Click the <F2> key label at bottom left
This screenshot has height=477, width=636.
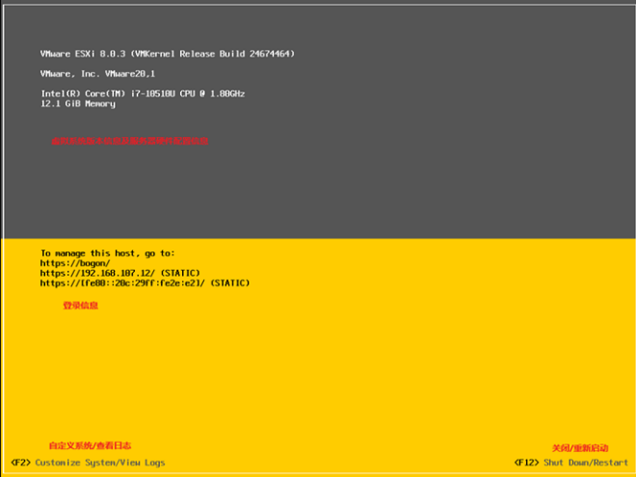click(x=20, y=463)
